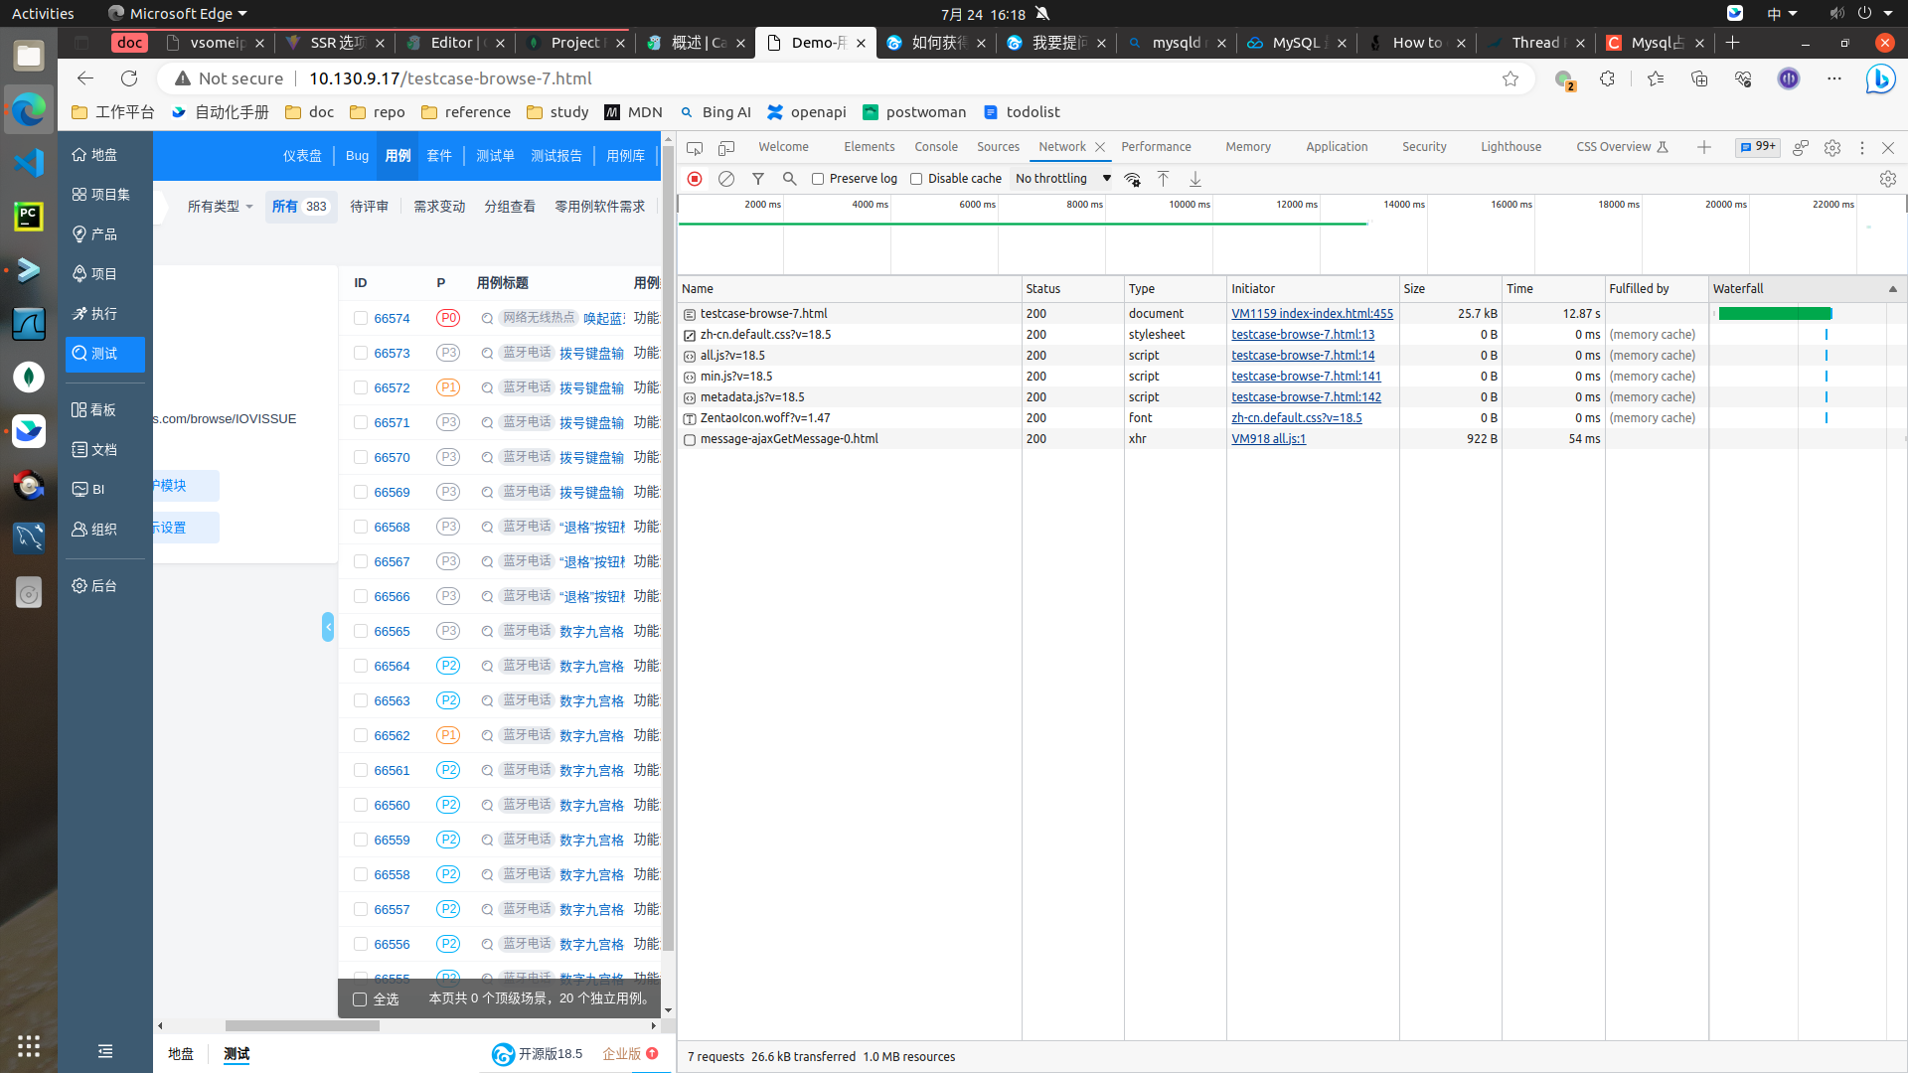
Task: Check the box for case 66574
Action: click(360, 318)
